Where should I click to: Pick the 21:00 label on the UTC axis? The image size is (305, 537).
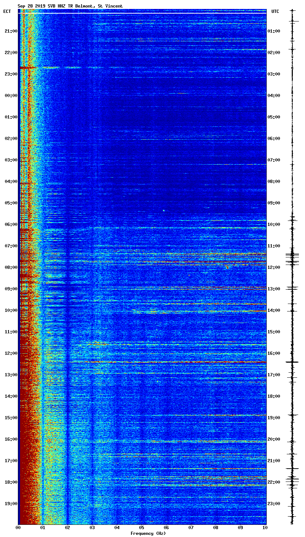point(274,461)
